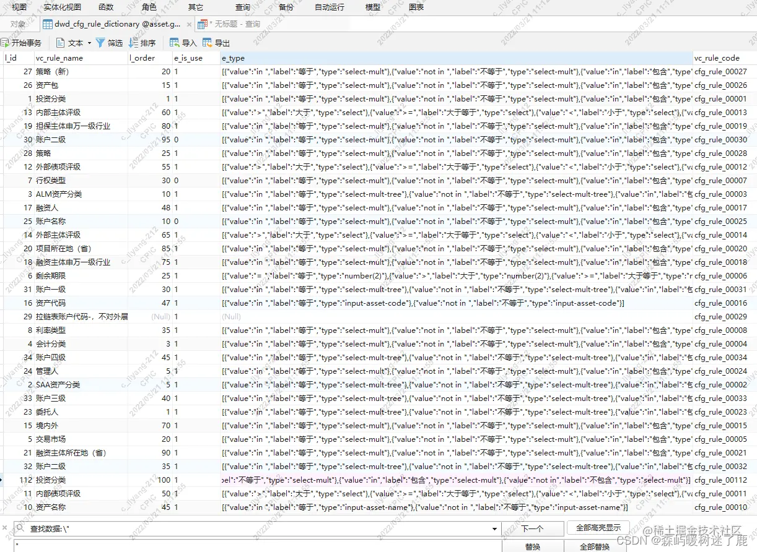Switch to the 对象 tab
757x552 pixels.
[19, 24]
